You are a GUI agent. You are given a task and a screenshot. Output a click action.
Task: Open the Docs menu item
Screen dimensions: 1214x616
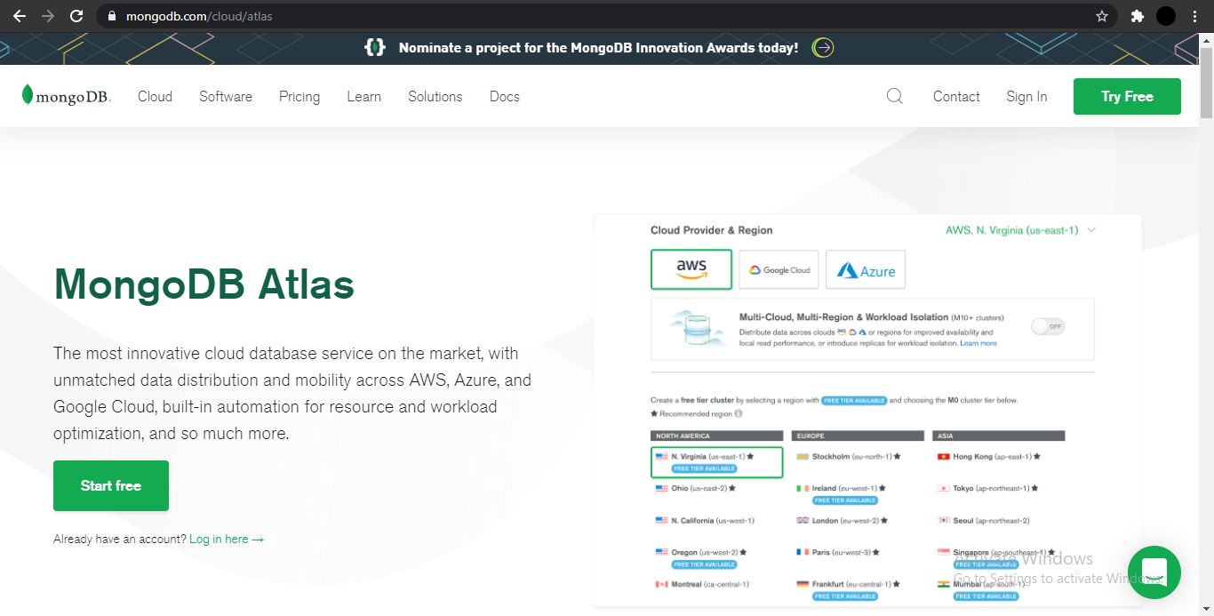pyautogui.click(x=504, y=96)
